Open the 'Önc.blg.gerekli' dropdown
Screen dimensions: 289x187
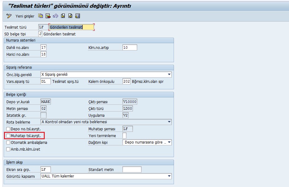(x=169, y=75)
